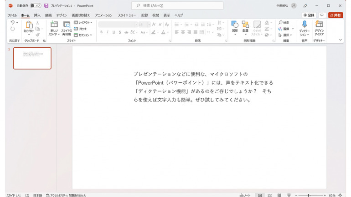
Task: Toggle text Shadow formatting
Action: [x=120, y=32]
